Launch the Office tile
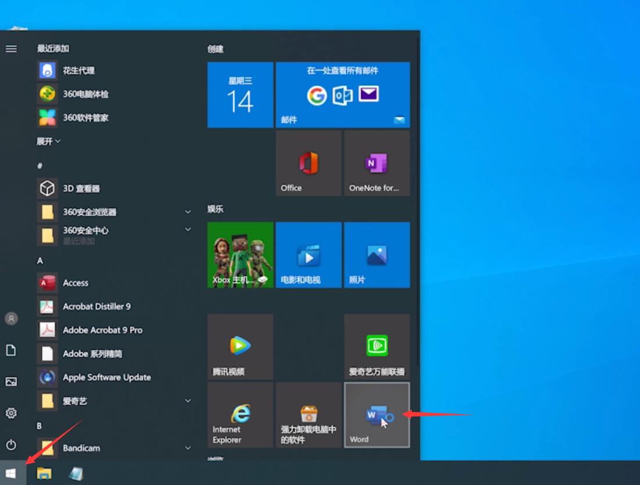This screenshot has width=640, height=485. click(308, 163)
